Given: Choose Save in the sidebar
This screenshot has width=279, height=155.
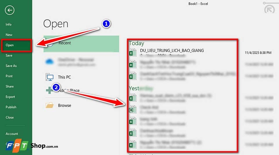Looking at the screenshot, I should coord(9,55).
